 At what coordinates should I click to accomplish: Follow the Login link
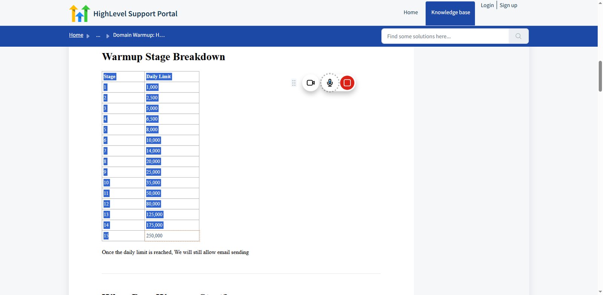point(487,5)
